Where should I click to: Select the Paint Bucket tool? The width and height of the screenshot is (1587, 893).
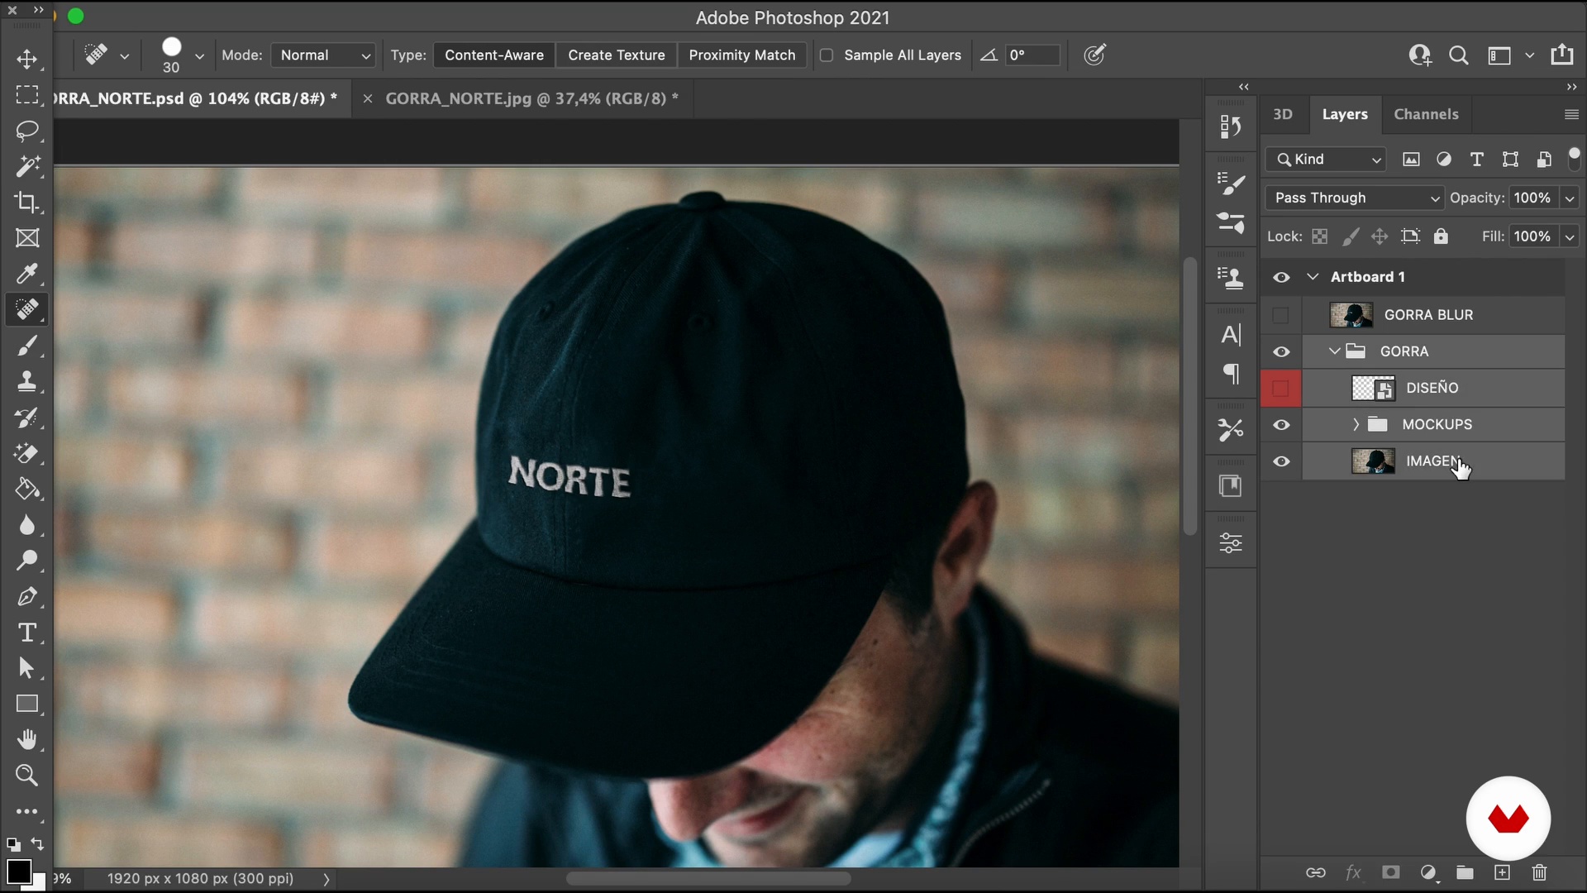click(27, 489)
